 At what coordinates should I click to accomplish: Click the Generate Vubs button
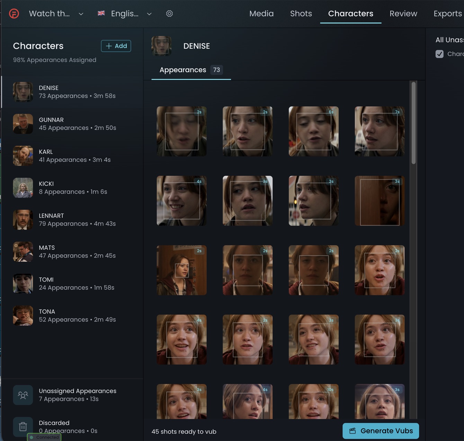pos(381,431)
